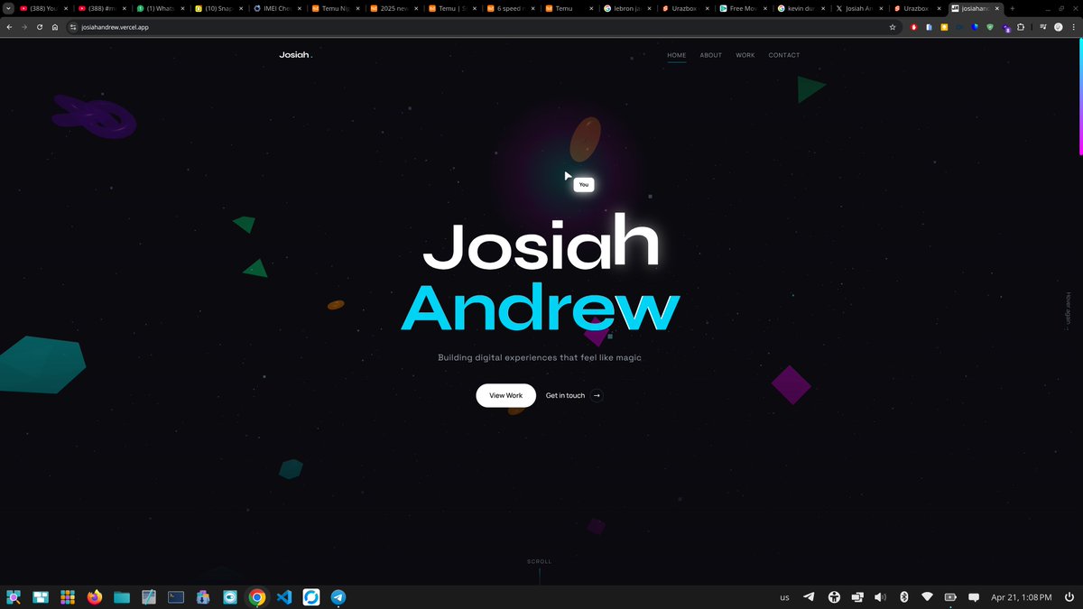
Task: Open the volume speaker tray icon
Action: coord(880,596)
